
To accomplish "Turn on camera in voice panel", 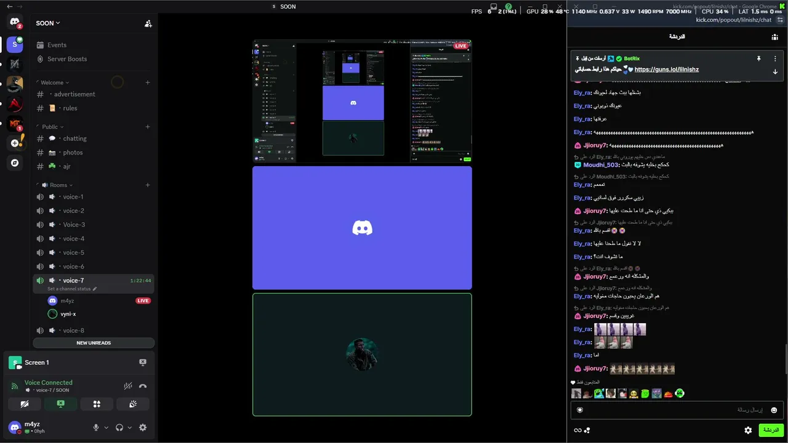I will point(25,404).
